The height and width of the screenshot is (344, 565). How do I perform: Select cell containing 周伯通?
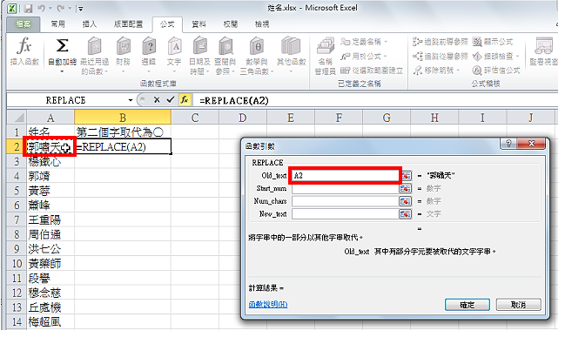coord(50,234)
